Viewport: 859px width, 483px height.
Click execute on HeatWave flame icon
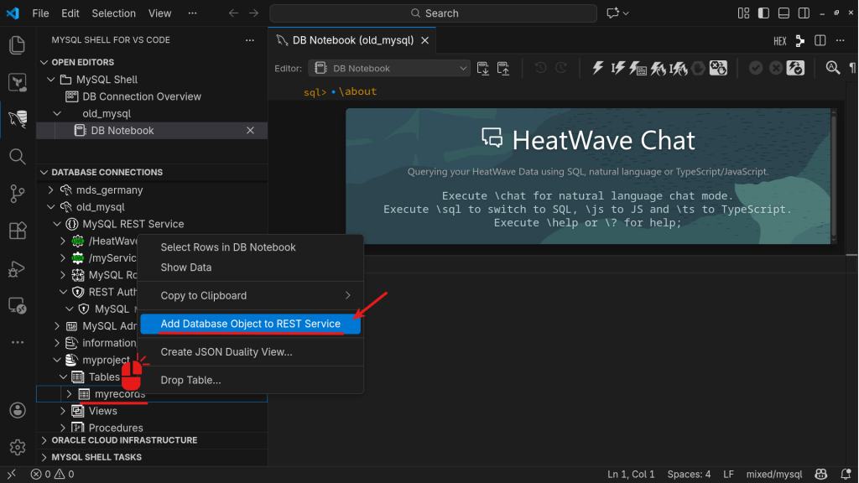pyautogui.click(x=658, y=68)
